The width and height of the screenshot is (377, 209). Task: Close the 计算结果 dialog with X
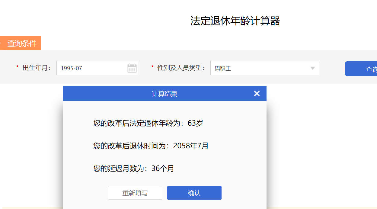(x=257, y=94)
